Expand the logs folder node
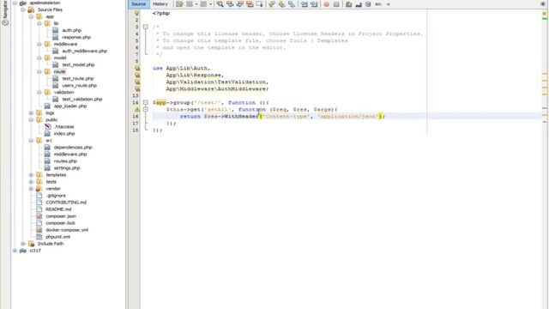549x309 pixels. coord(31,112)
